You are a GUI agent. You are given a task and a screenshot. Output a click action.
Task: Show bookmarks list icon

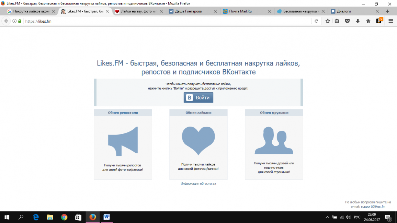(x=337, y=21)
